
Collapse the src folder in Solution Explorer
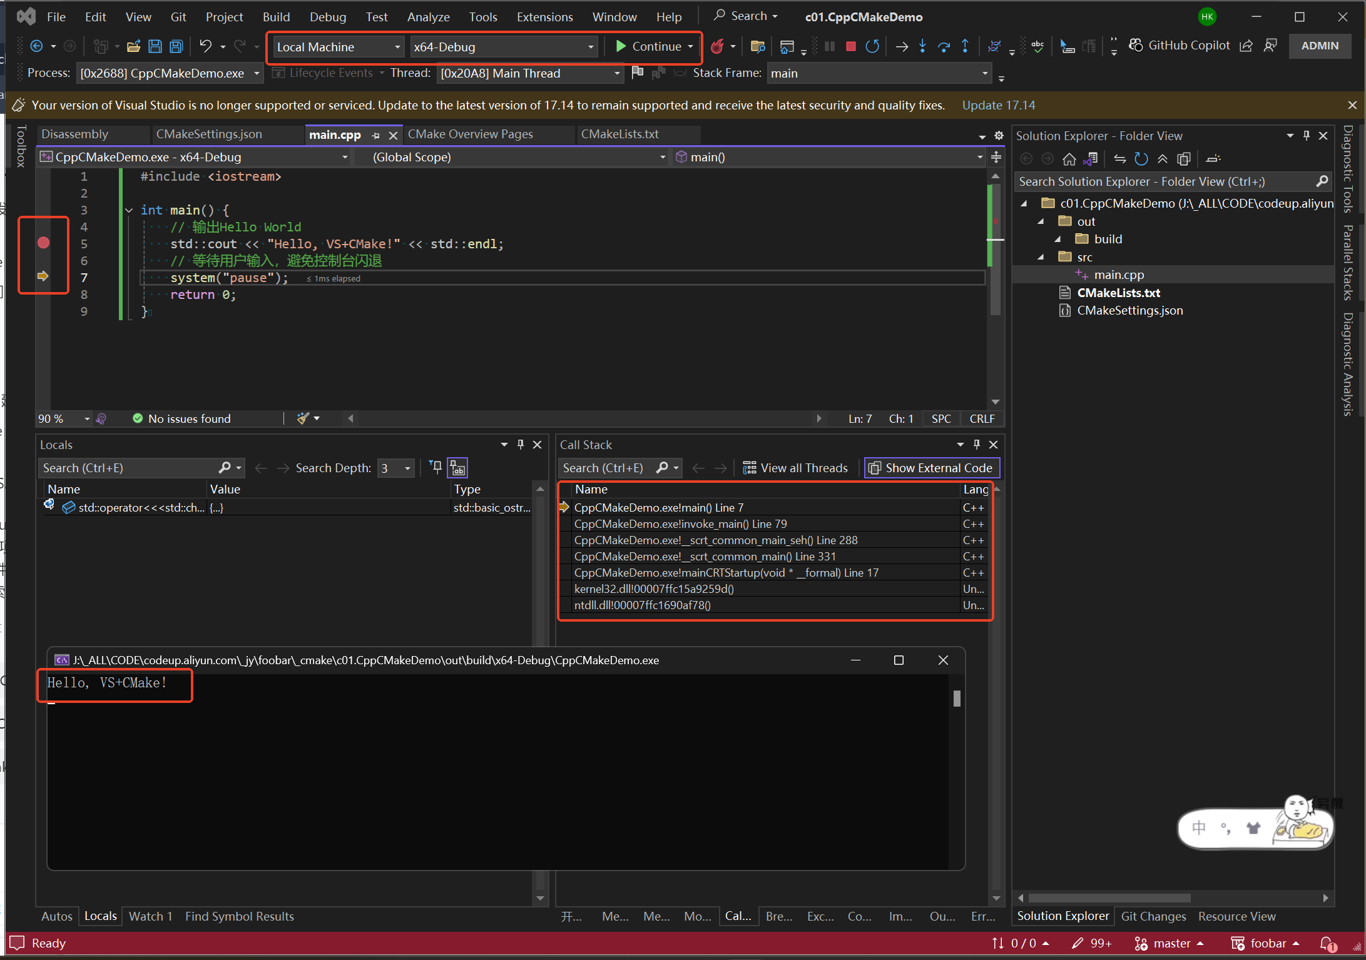(1041, 257)
